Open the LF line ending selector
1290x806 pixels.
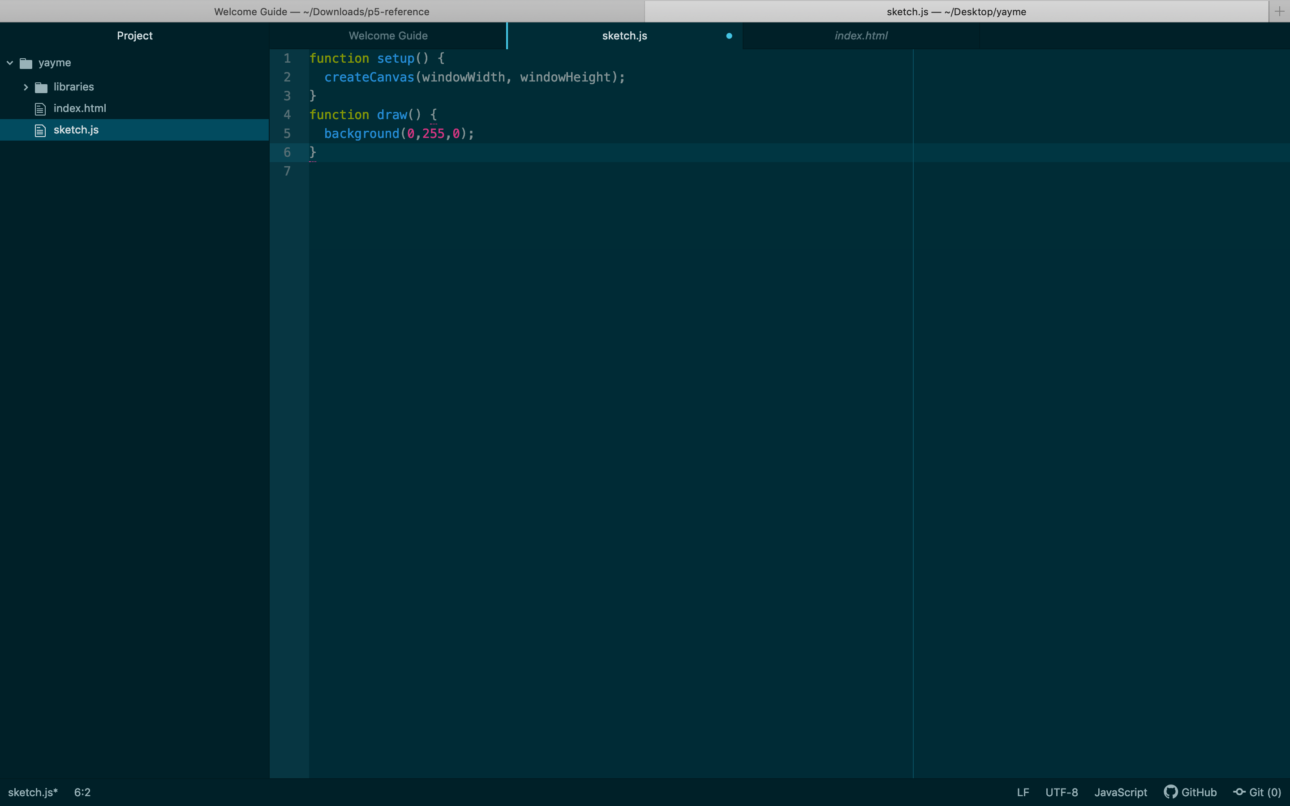point(1023,792)
